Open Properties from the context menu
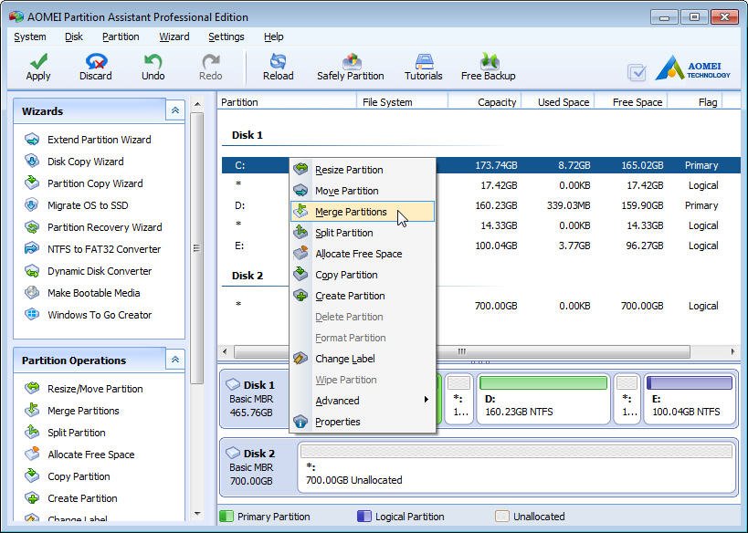748x533 pixels. (363, 422)
